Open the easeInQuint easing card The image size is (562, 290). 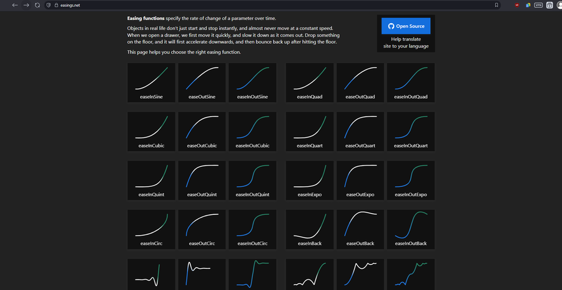pos(151,180)
